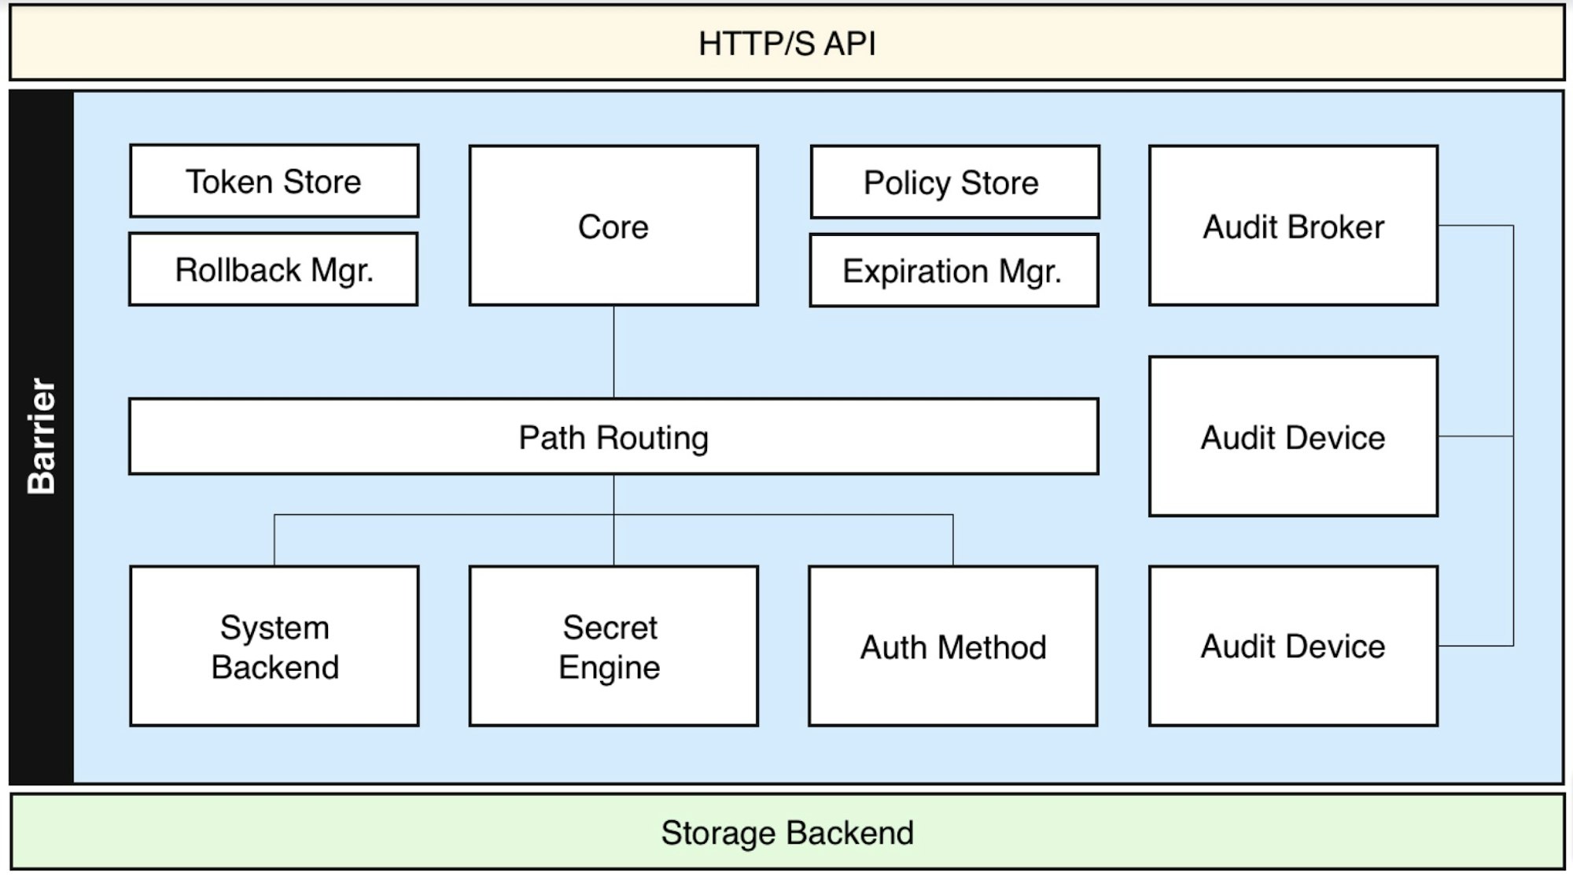The width and height of the screenshot is (1573, 880).
Task: Click the lower Audit Device box
Action: coord(1294,647)
